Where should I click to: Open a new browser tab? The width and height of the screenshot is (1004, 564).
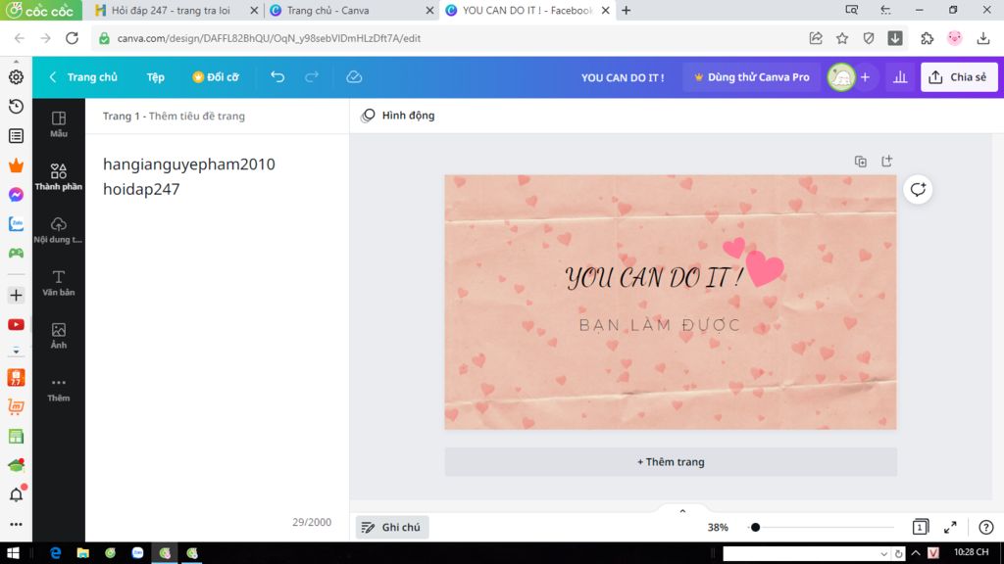click(x=627, y=10)
